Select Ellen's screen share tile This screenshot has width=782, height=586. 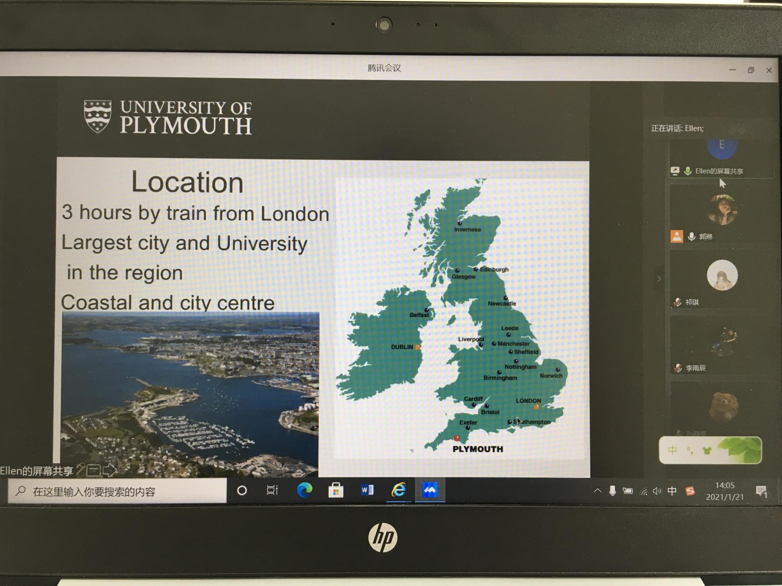[722, 156]
